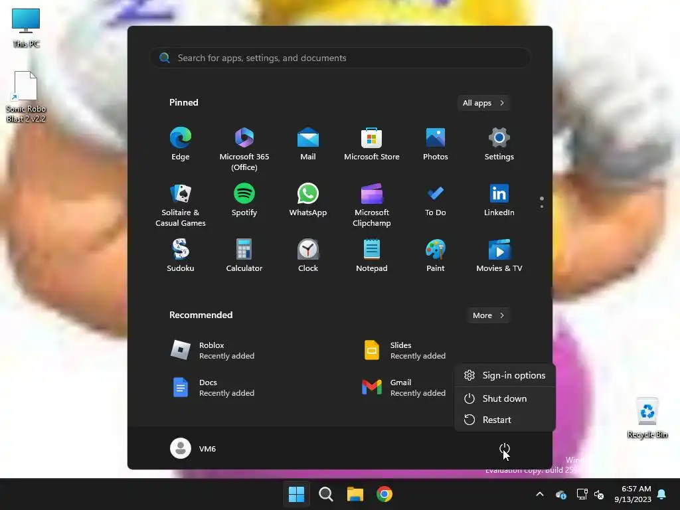680x510 pixels.
Task: Launch Microsoft 365 (Office)
Action: coord(244,149)
